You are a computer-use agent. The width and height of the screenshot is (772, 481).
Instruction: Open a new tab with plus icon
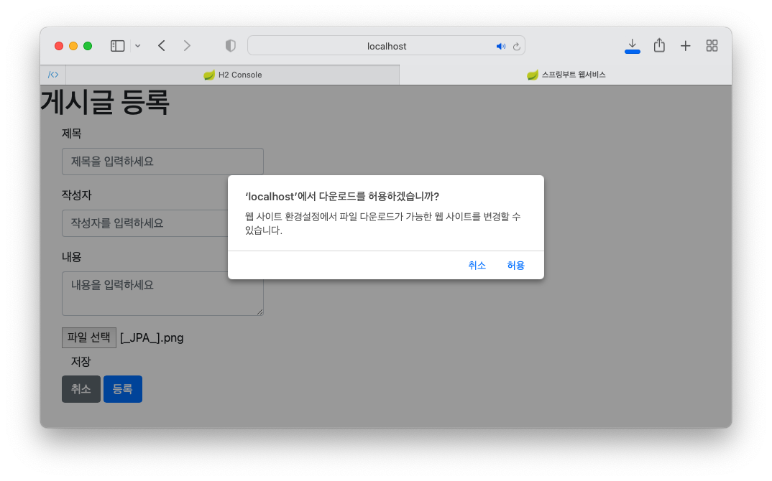[686, 46]
